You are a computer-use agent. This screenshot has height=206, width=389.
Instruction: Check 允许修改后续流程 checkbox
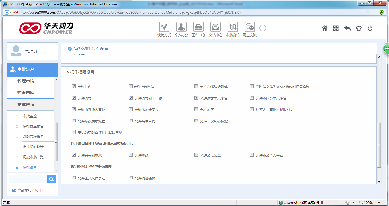(x=74, y=121)
